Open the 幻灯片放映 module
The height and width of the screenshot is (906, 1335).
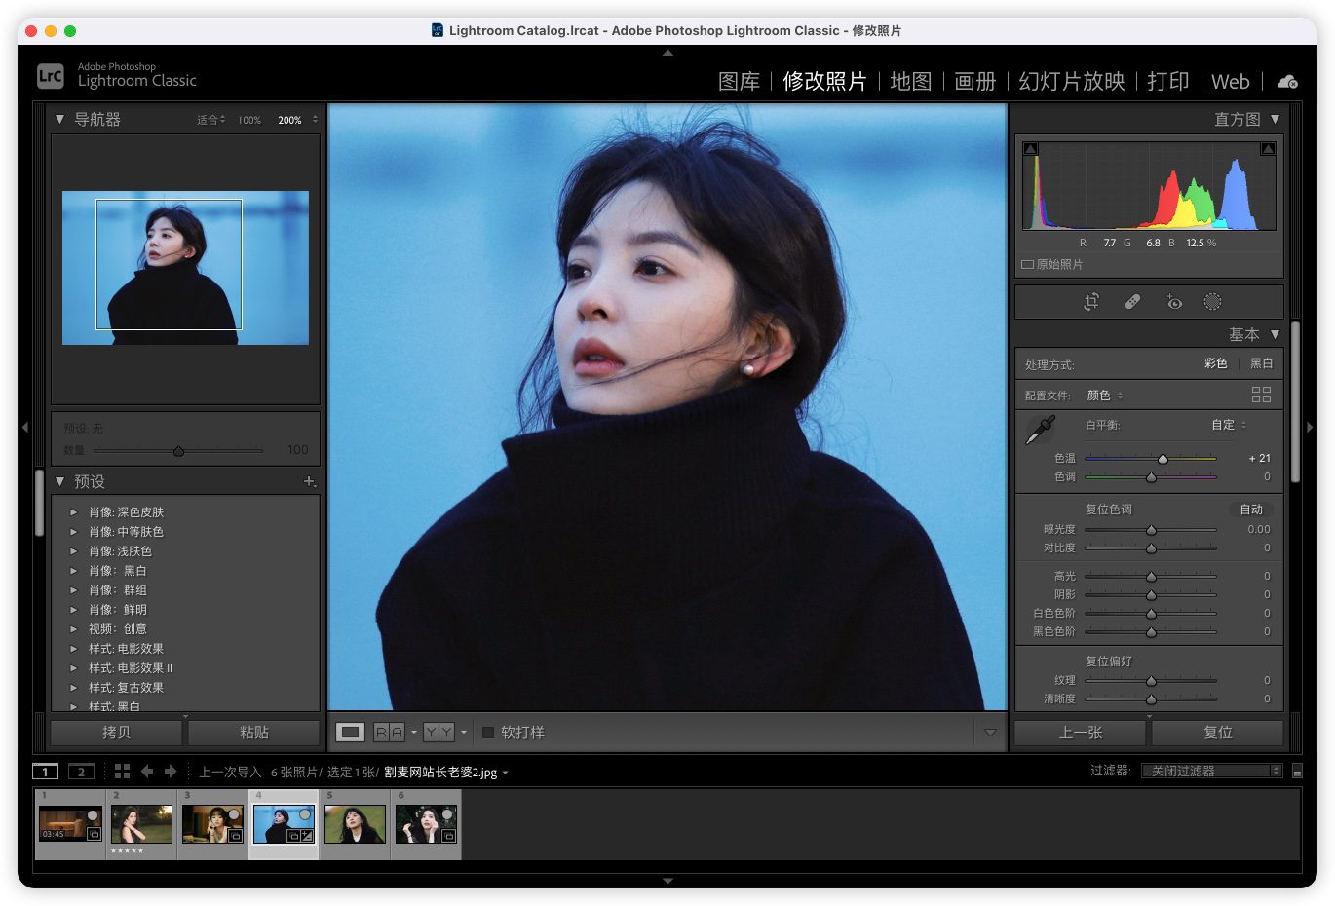[1071, 82]
